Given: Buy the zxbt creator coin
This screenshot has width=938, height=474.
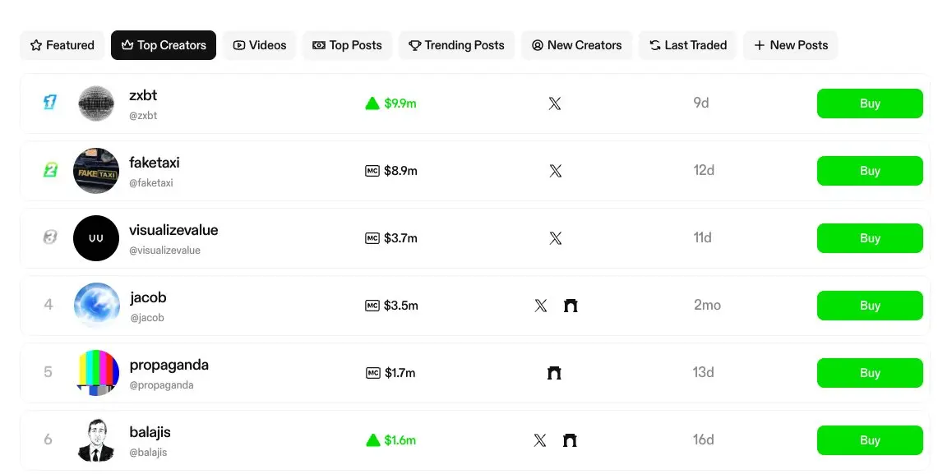Looking at the screenshot, I should [x=870, y=104].
